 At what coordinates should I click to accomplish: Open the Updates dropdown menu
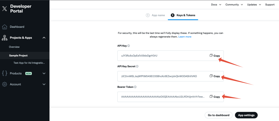coord(254,5)
